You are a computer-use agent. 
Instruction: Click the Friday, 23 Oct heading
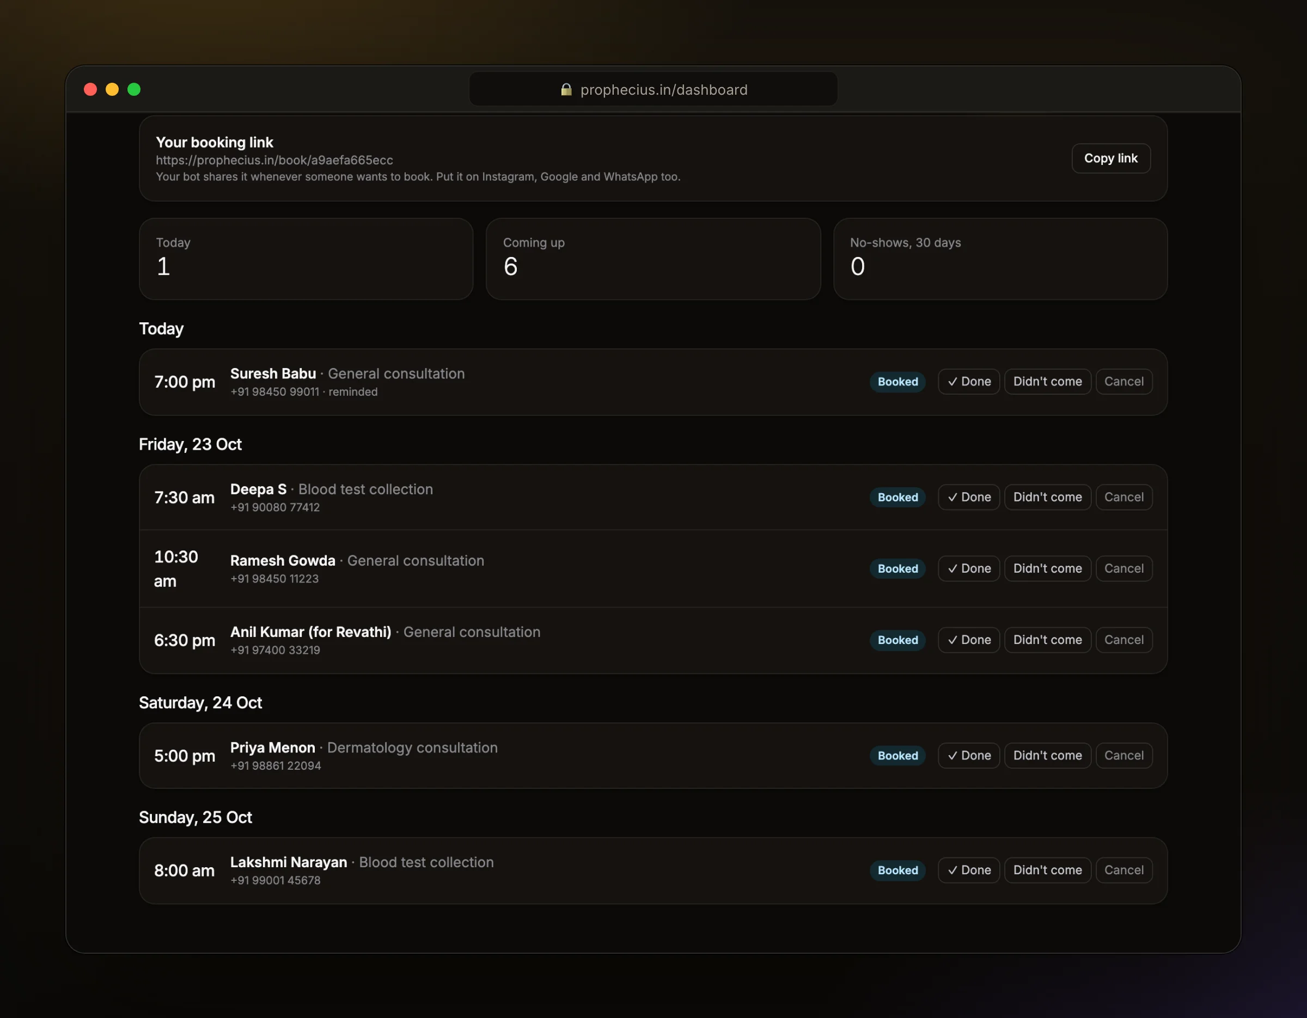tap(190, 444)
